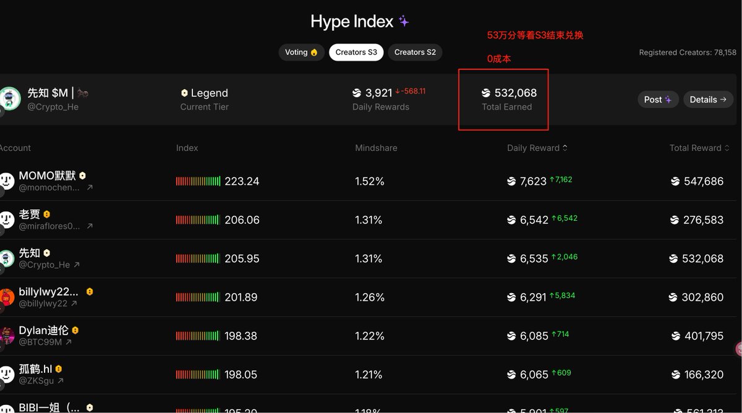Click the Account column header
742x413 pixels.
coord(15,148)
